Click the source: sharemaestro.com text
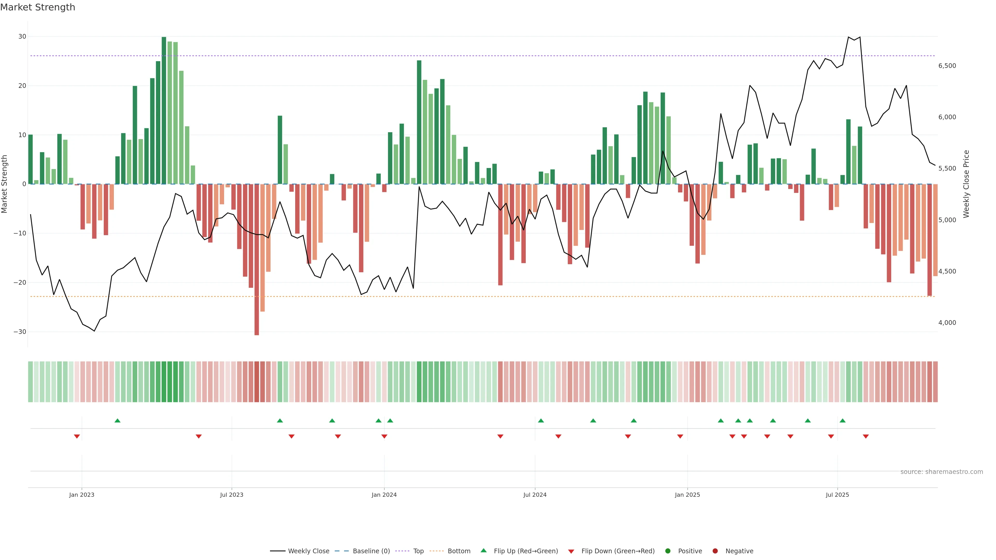Image resolution: width=996 pixels, height=560 pixels. (942, 472)
